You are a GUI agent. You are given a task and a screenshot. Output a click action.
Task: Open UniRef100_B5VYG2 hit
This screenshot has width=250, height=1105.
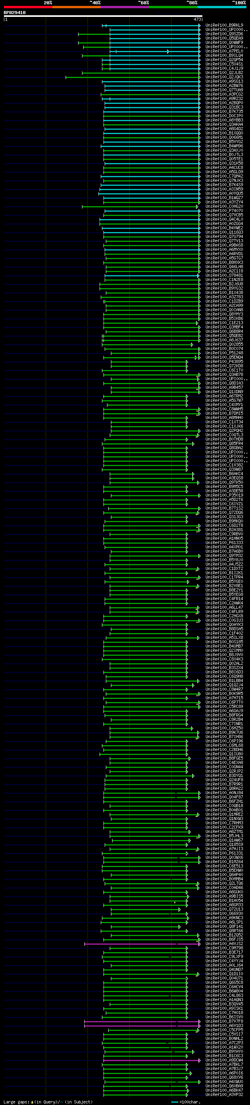(x=224, y=142)
